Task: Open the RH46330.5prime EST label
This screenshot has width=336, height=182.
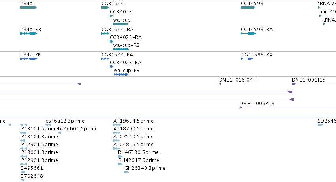Action: point(138,152)
